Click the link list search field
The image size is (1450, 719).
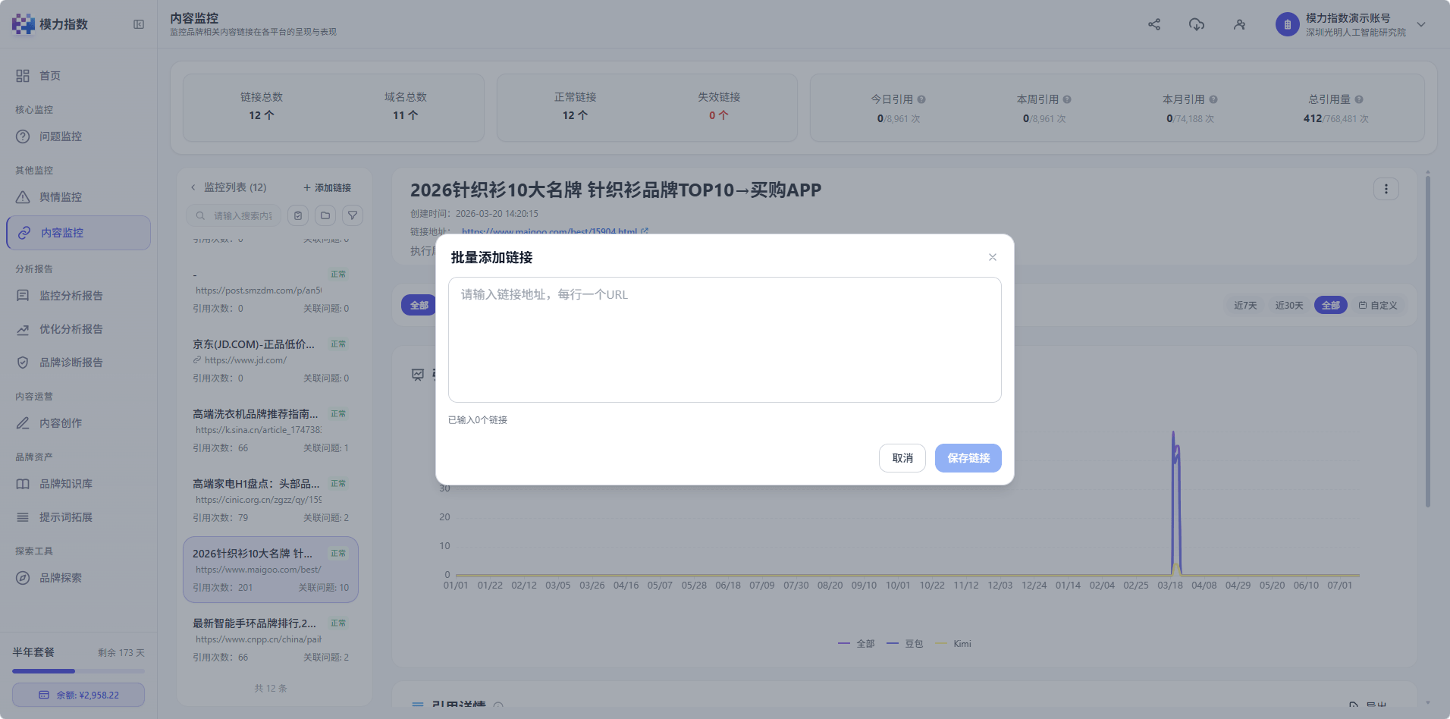234,215
